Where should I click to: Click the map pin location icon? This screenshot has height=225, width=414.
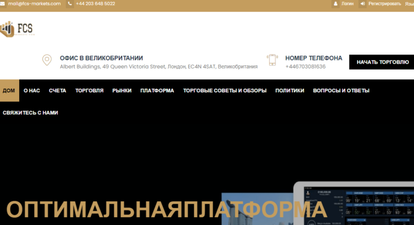47,60
